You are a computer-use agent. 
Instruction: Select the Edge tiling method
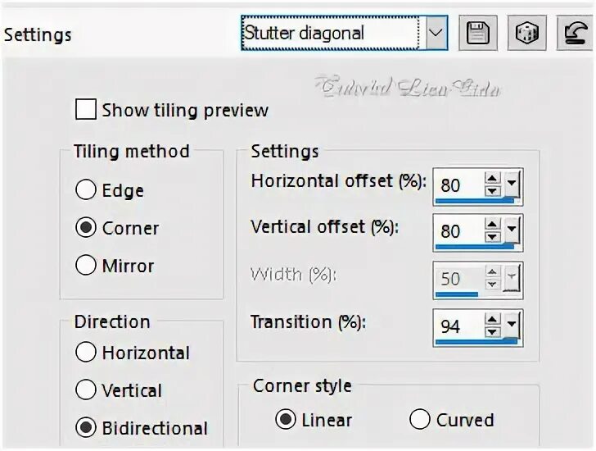[85, 189]
